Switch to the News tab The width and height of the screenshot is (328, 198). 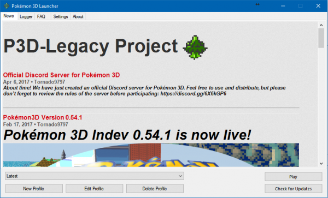(x=9, y=16)
